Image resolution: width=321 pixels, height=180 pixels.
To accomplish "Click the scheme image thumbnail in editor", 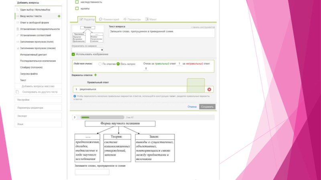I will (x=88, y=34).
